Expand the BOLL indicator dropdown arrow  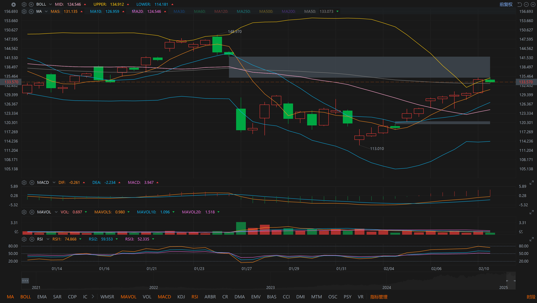(50, 4)
